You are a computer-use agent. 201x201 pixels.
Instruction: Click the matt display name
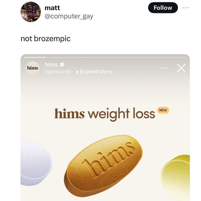pos(52,8)
